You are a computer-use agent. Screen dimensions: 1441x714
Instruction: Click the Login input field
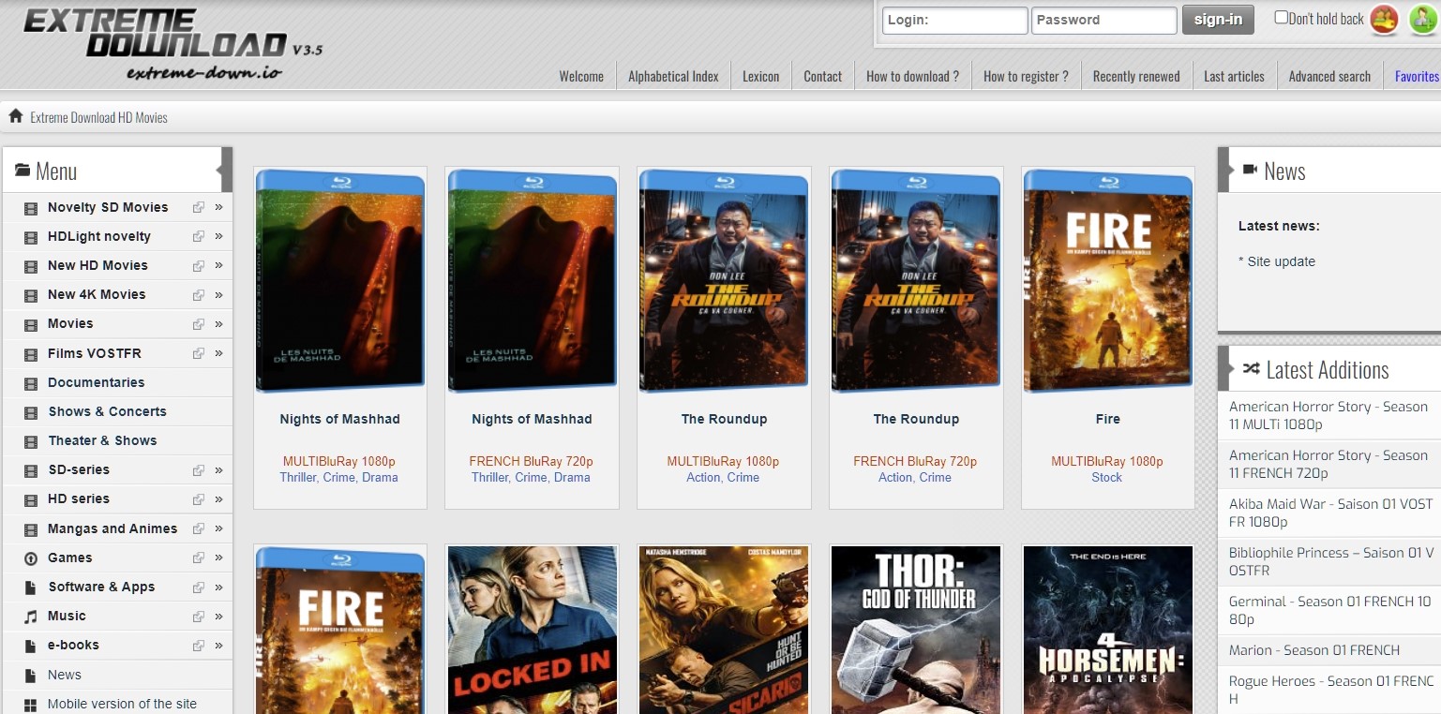pyautogui.click(x=954, y=20)
